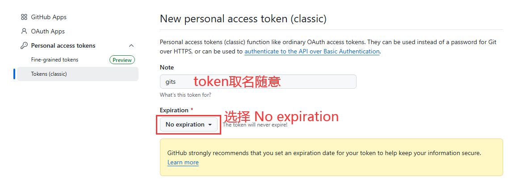Click the caret arrow in Expiration dropdown
Image resolution: width=525 pixels, height=180 pixels.
coord(210,125)
